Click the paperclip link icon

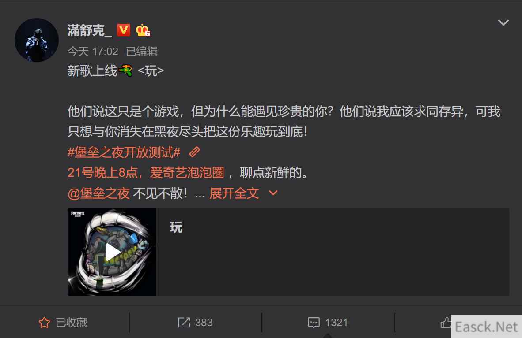pyautogui.click(x=194, y=152)
